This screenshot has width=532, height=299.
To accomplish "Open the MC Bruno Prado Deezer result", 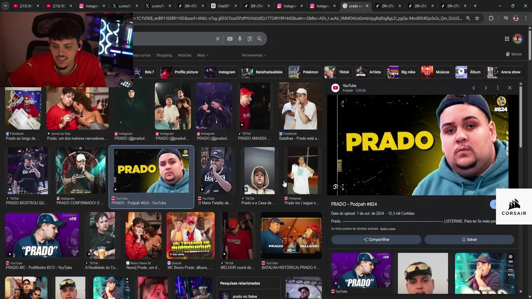I will 190,241.
